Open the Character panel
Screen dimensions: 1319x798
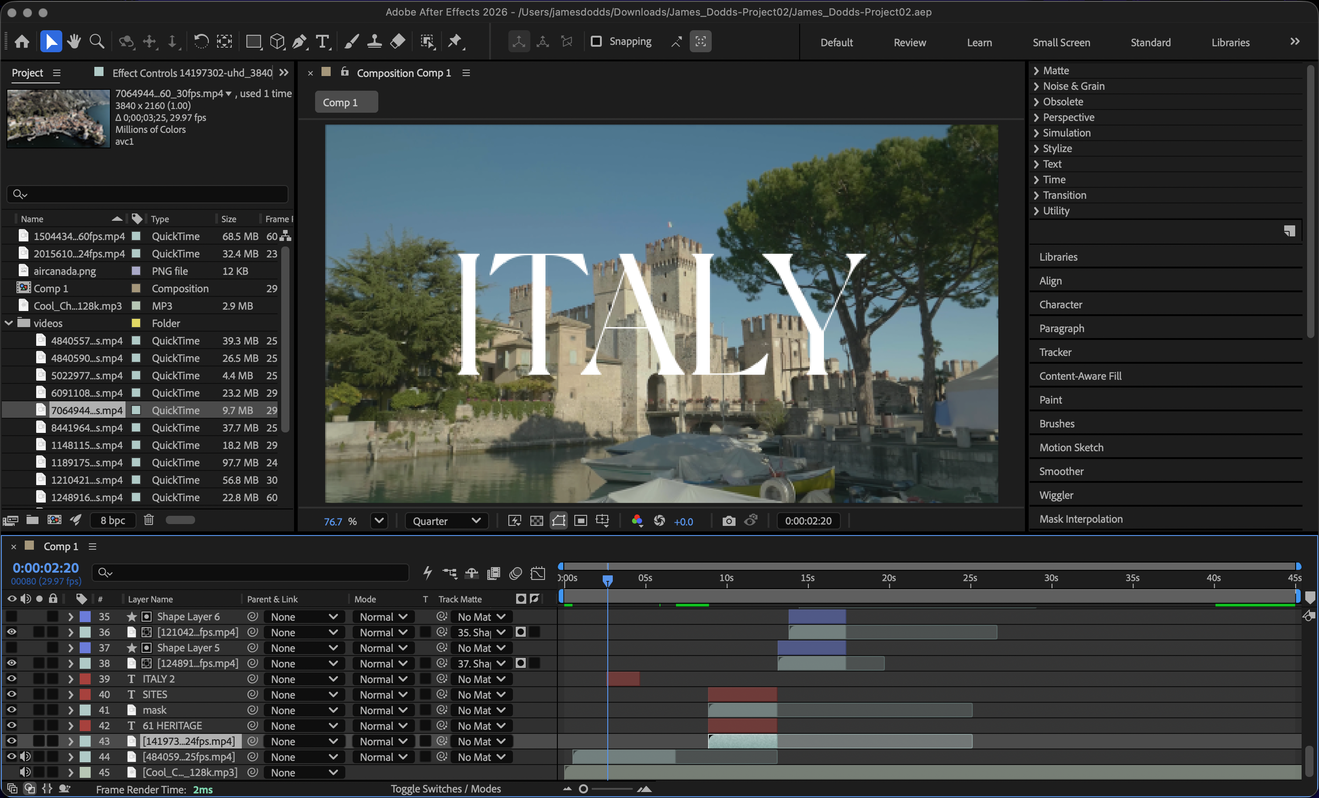point(1060,305)
